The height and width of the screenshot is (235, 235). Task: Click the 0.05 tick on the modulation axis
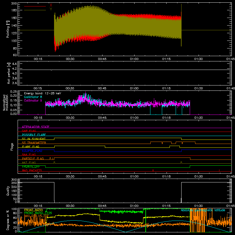14,110
